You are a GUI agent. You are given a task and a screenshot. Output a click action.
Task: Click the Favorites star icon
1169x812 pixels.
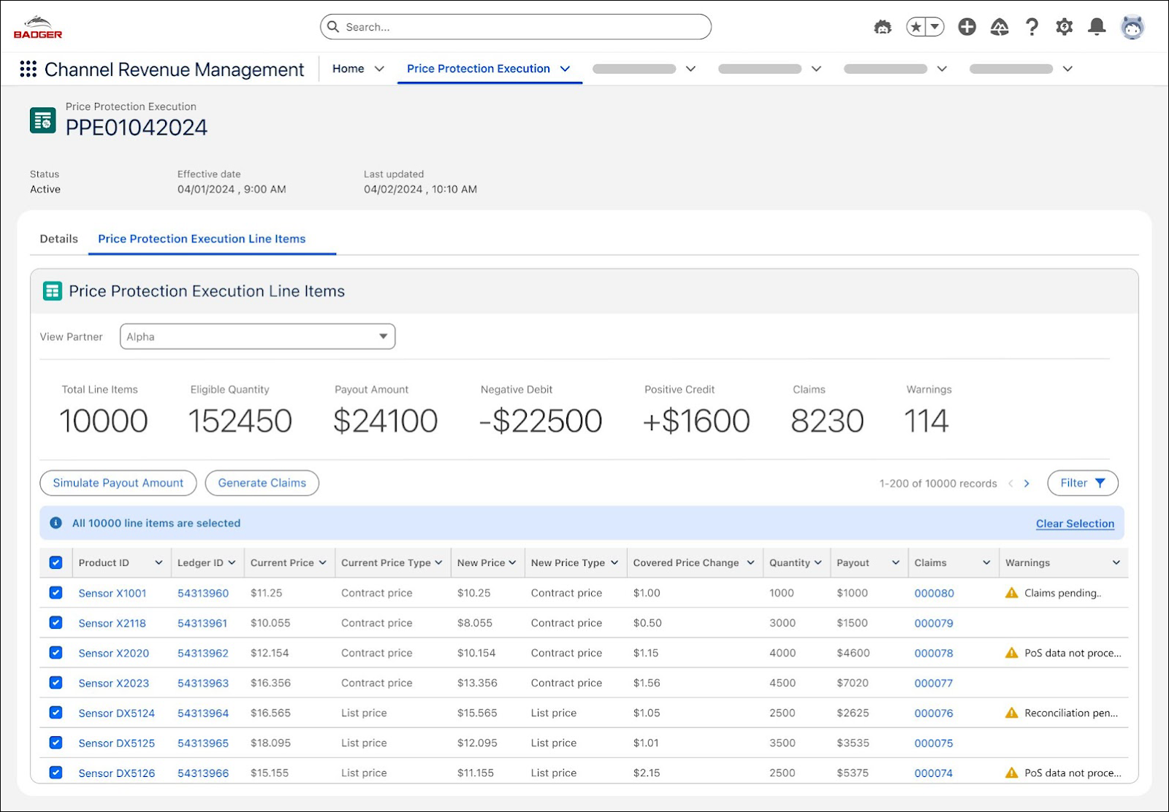point(916,27)
